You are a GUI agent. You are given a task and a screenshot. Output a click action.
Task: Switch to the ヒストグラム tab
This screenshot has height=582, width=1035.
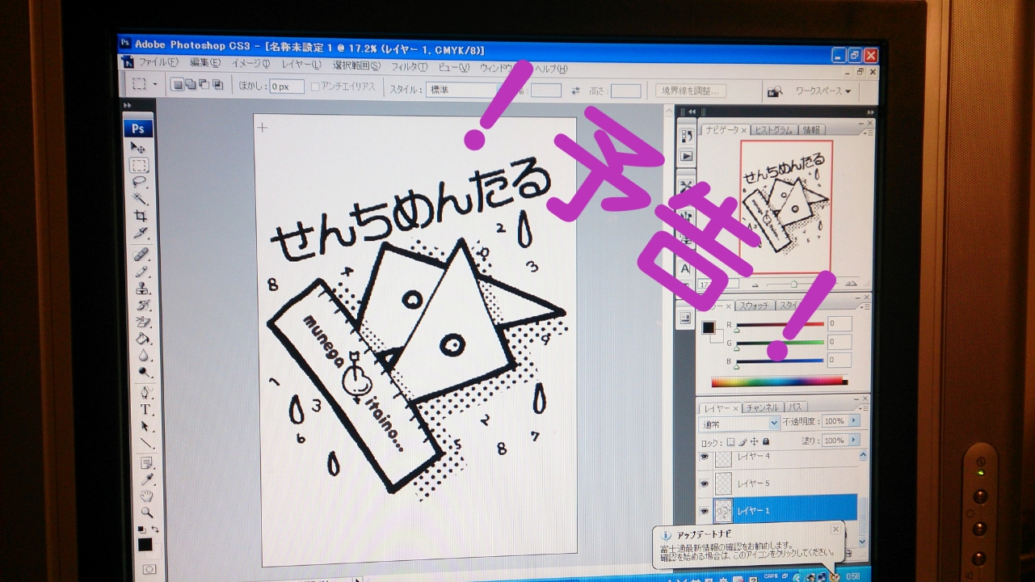[x=774, y=130]
